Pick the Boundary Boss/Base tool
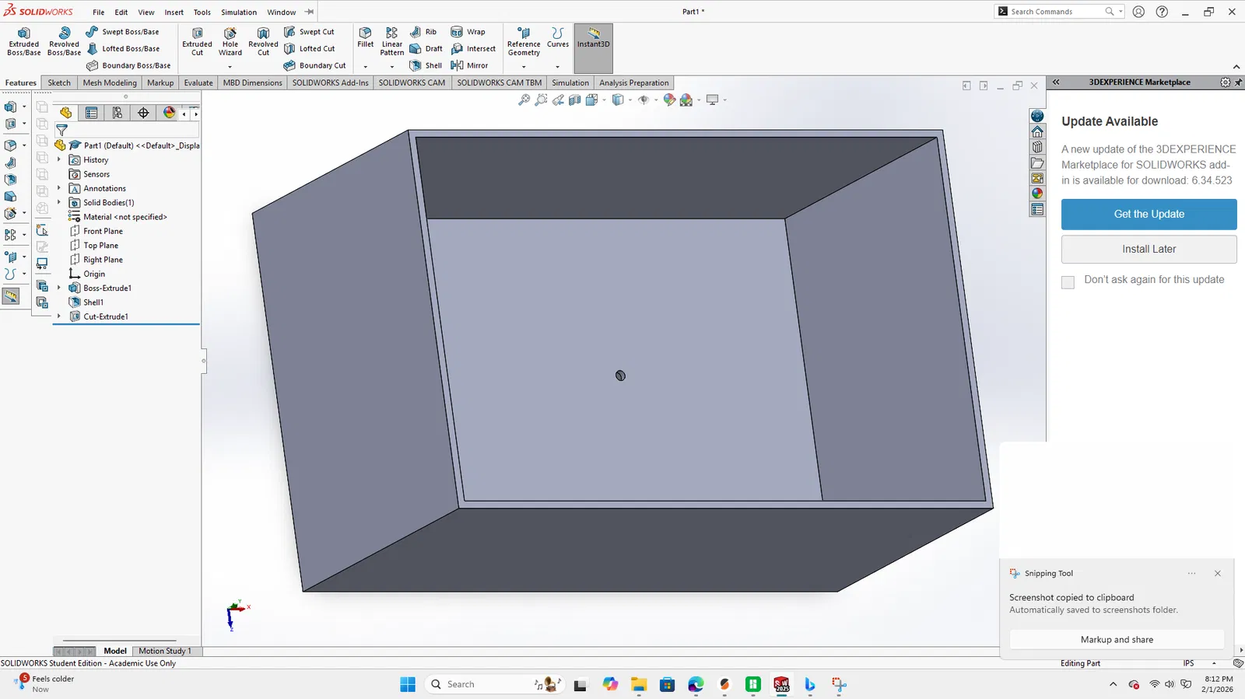1245x699 pixels. [x=128, y=66]
